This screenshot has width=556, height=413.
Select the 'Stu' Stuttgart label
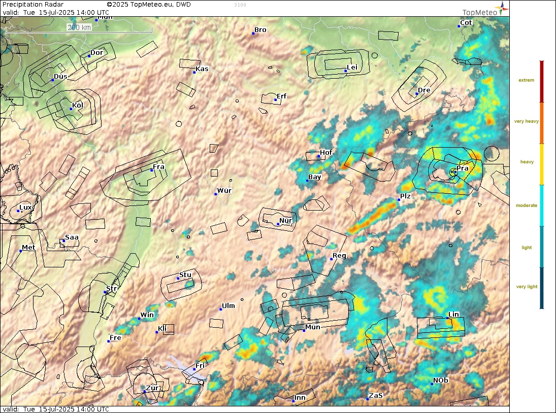point(185,274)
